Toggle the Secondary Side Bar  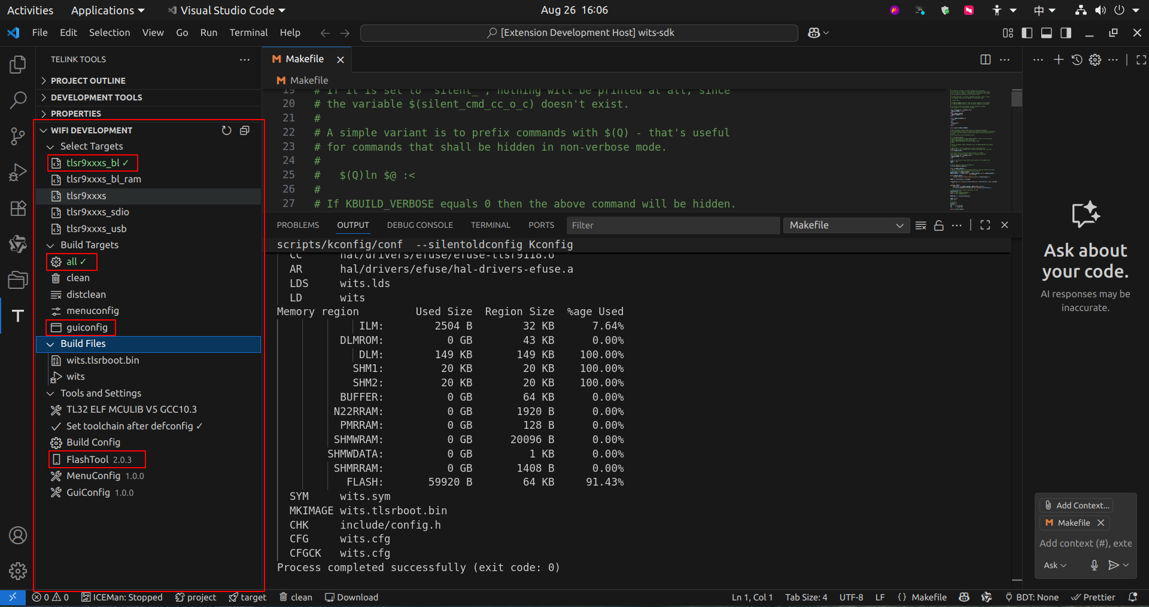click(1065, 33)
